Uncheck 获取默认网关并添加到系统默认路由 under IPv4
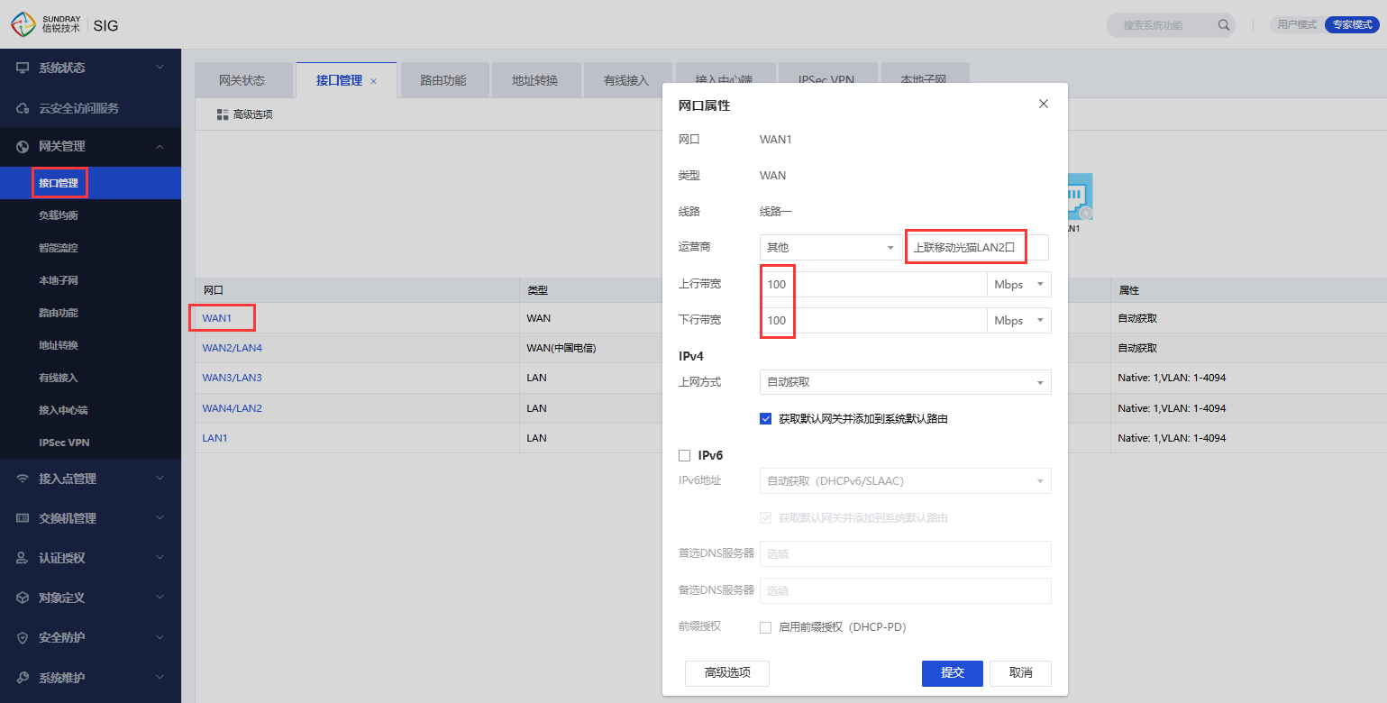This screenshot has width=1387, height=703. 766,419
